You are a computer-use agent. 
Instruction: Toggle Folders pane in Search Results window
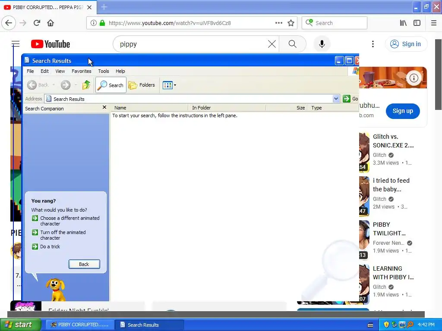pos(142,85)
